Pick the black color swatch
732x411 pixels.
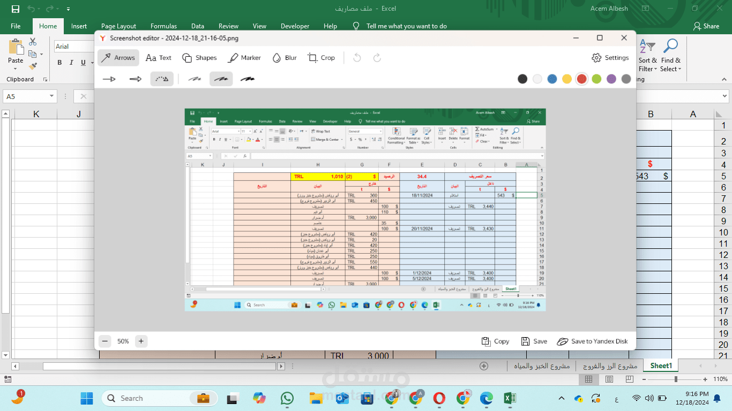click(522, 79)
